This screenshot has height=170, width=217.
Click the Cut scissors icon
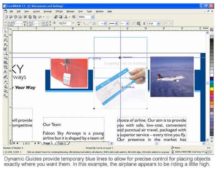tap(25, 17)
